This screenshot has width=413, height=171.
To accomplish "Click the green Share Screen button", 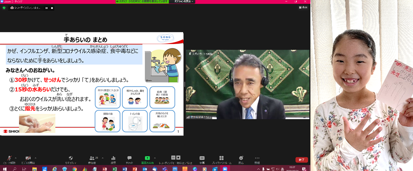I will [x=147, y=160].
